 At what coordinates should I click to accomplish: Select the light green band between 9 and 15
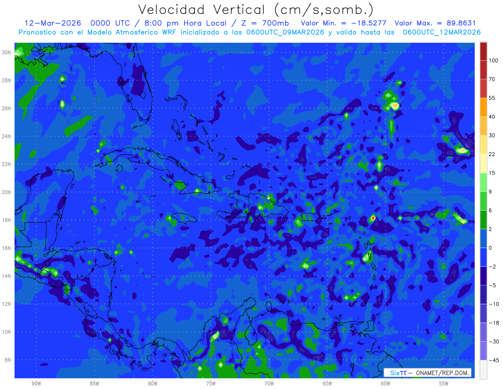[483, 183]
